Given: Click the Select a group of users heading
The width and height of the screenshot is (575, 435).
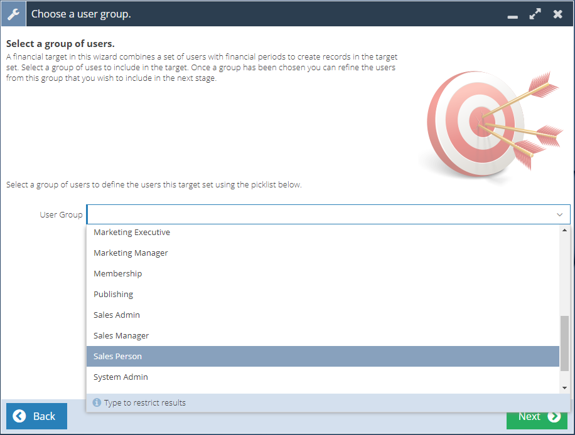Looking at the screenshot, I should pyautogui.click(x=60, y=44).
